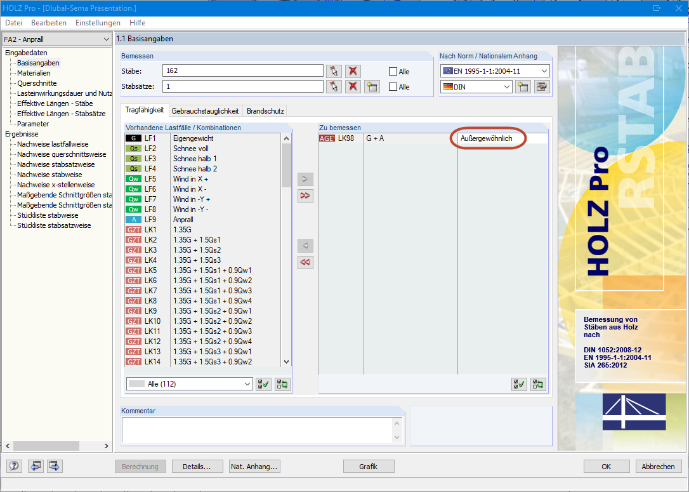Open Parameter in the navigator tree

(x=33, y=124)
